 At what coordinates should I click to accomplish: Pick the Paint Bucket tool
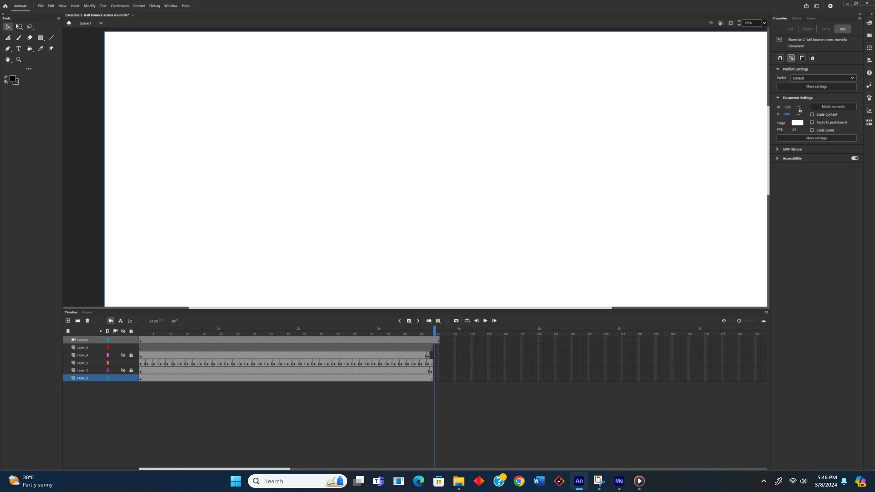click(x=30, y=49)
